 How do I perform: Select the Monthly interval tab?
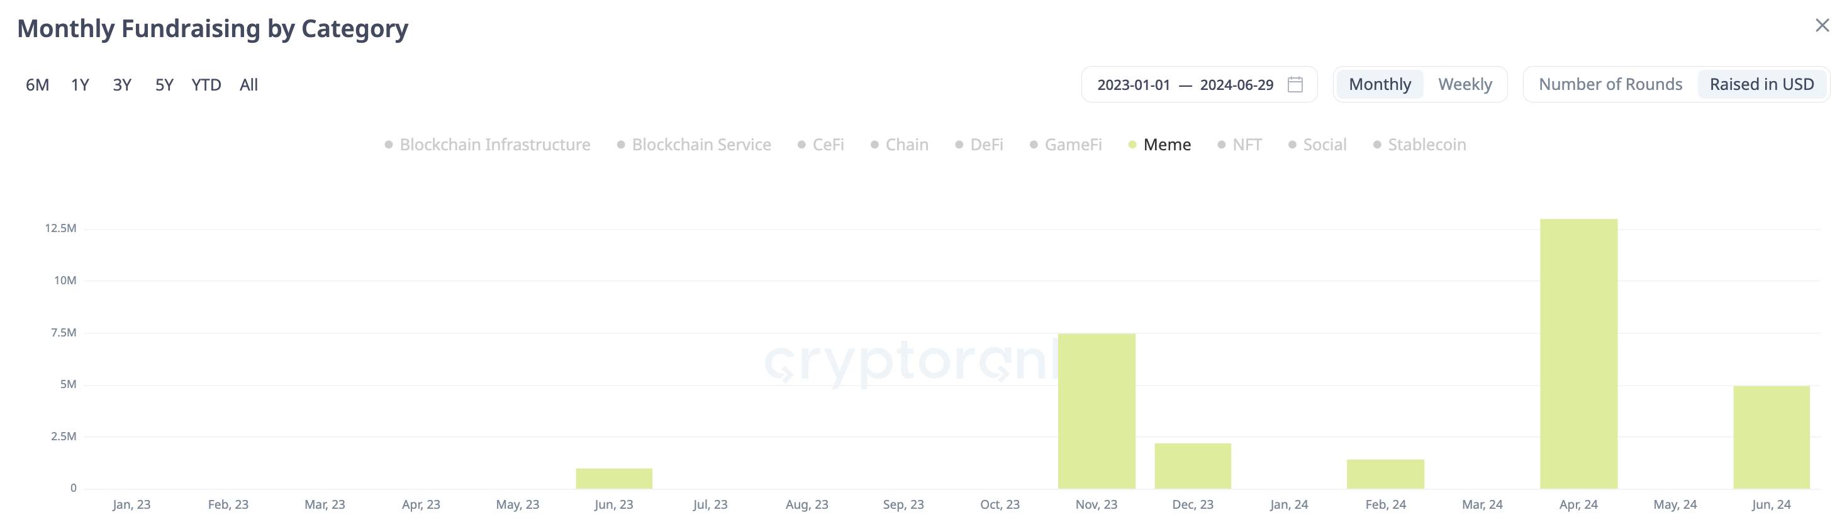[1380, 85]
